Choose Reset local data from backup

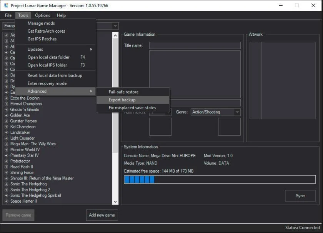click(x=56, y=76)
